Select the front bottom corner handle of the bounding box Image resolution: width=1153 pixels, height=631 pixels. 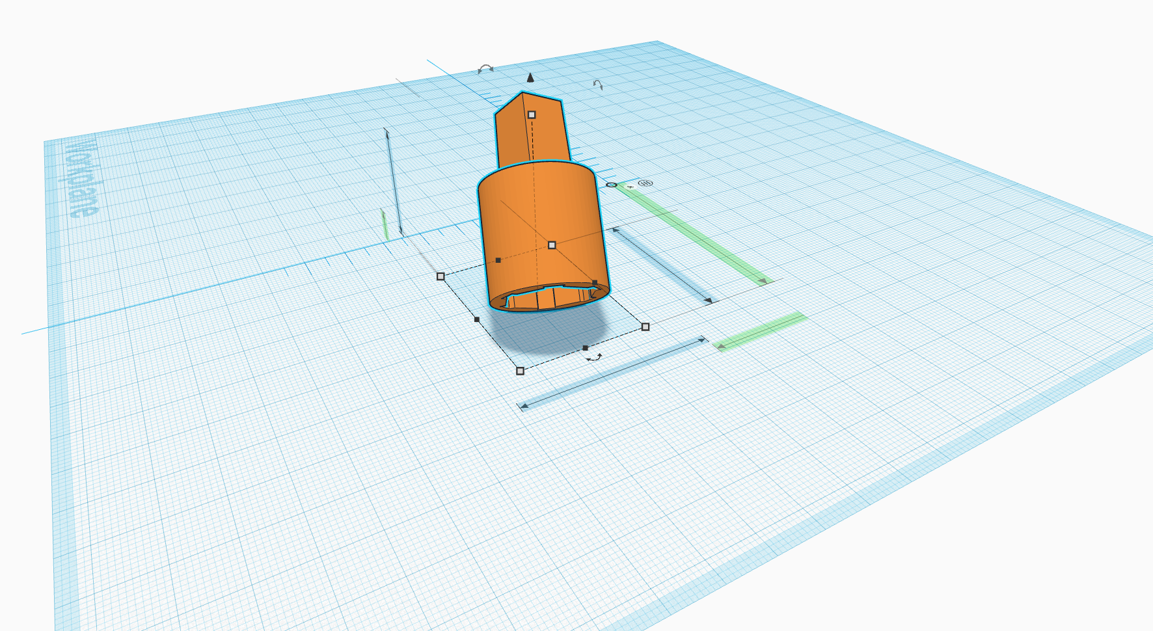point(520,371)
